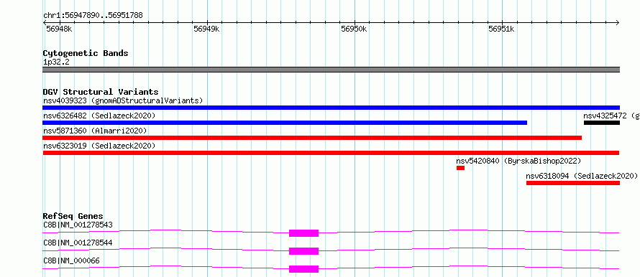Open the nsv4039323 (gnomADStructuralVariants) label
The width and height of the screenshot is (640, 277).
coord(123,100)
